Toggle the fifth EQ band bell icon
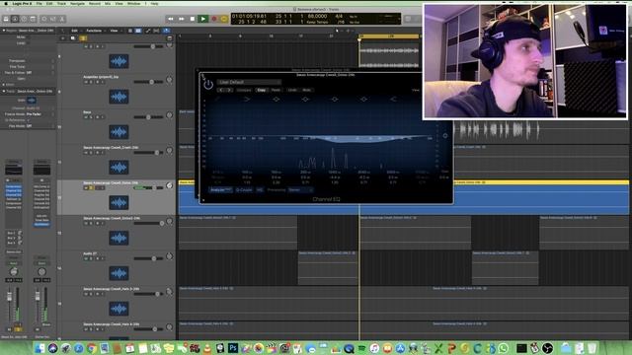The image size is (632, 355). (335, 99)
